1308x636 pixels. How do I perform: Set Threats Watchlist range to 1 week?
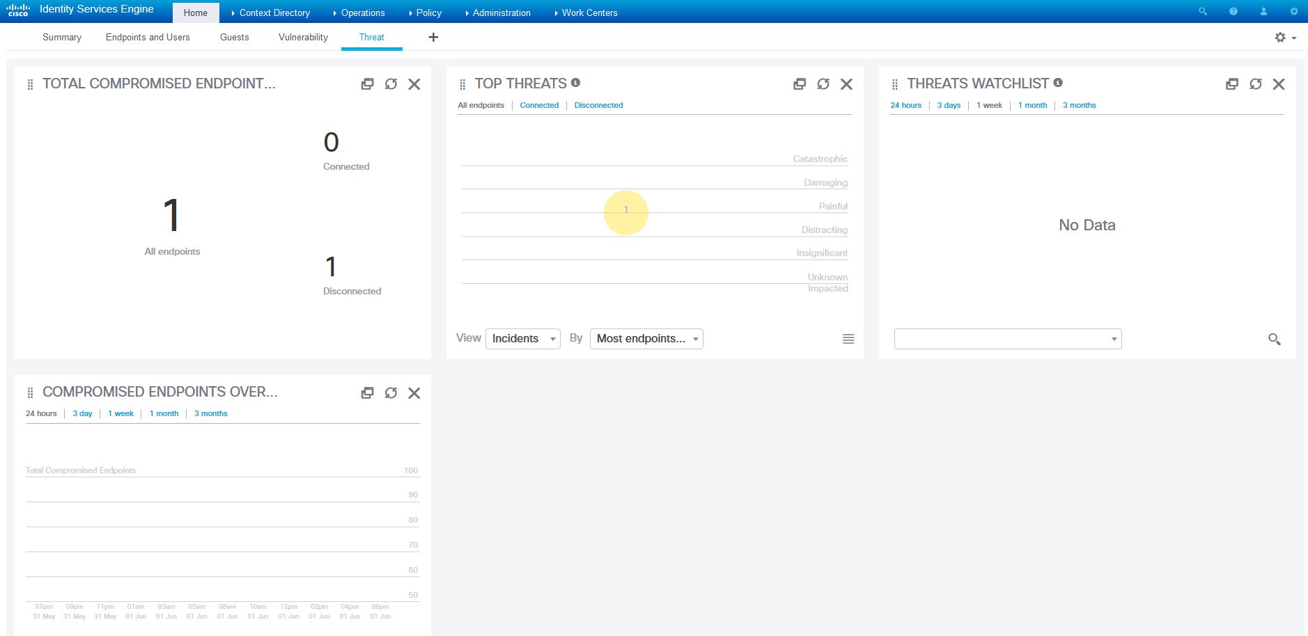pyautogui.click(x=989, y=105)
